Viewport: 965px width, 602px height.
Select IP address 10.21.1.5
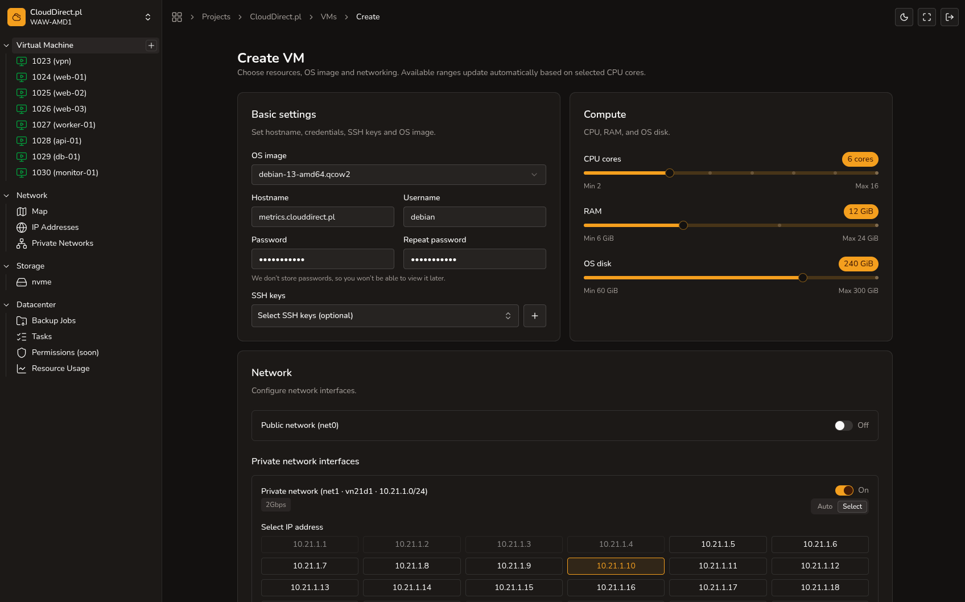[x=718, y=544]
